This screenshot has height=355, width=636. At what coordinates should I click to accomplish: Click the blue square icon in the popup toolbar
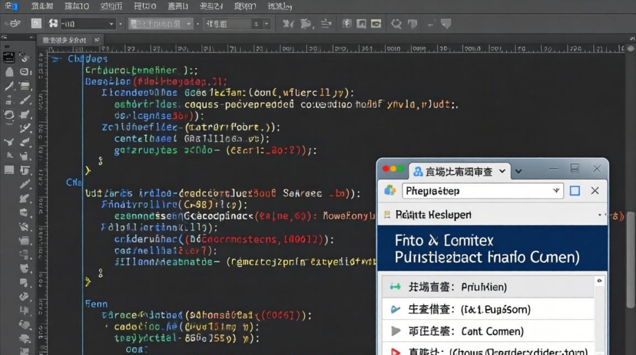[x=574, y=191]
